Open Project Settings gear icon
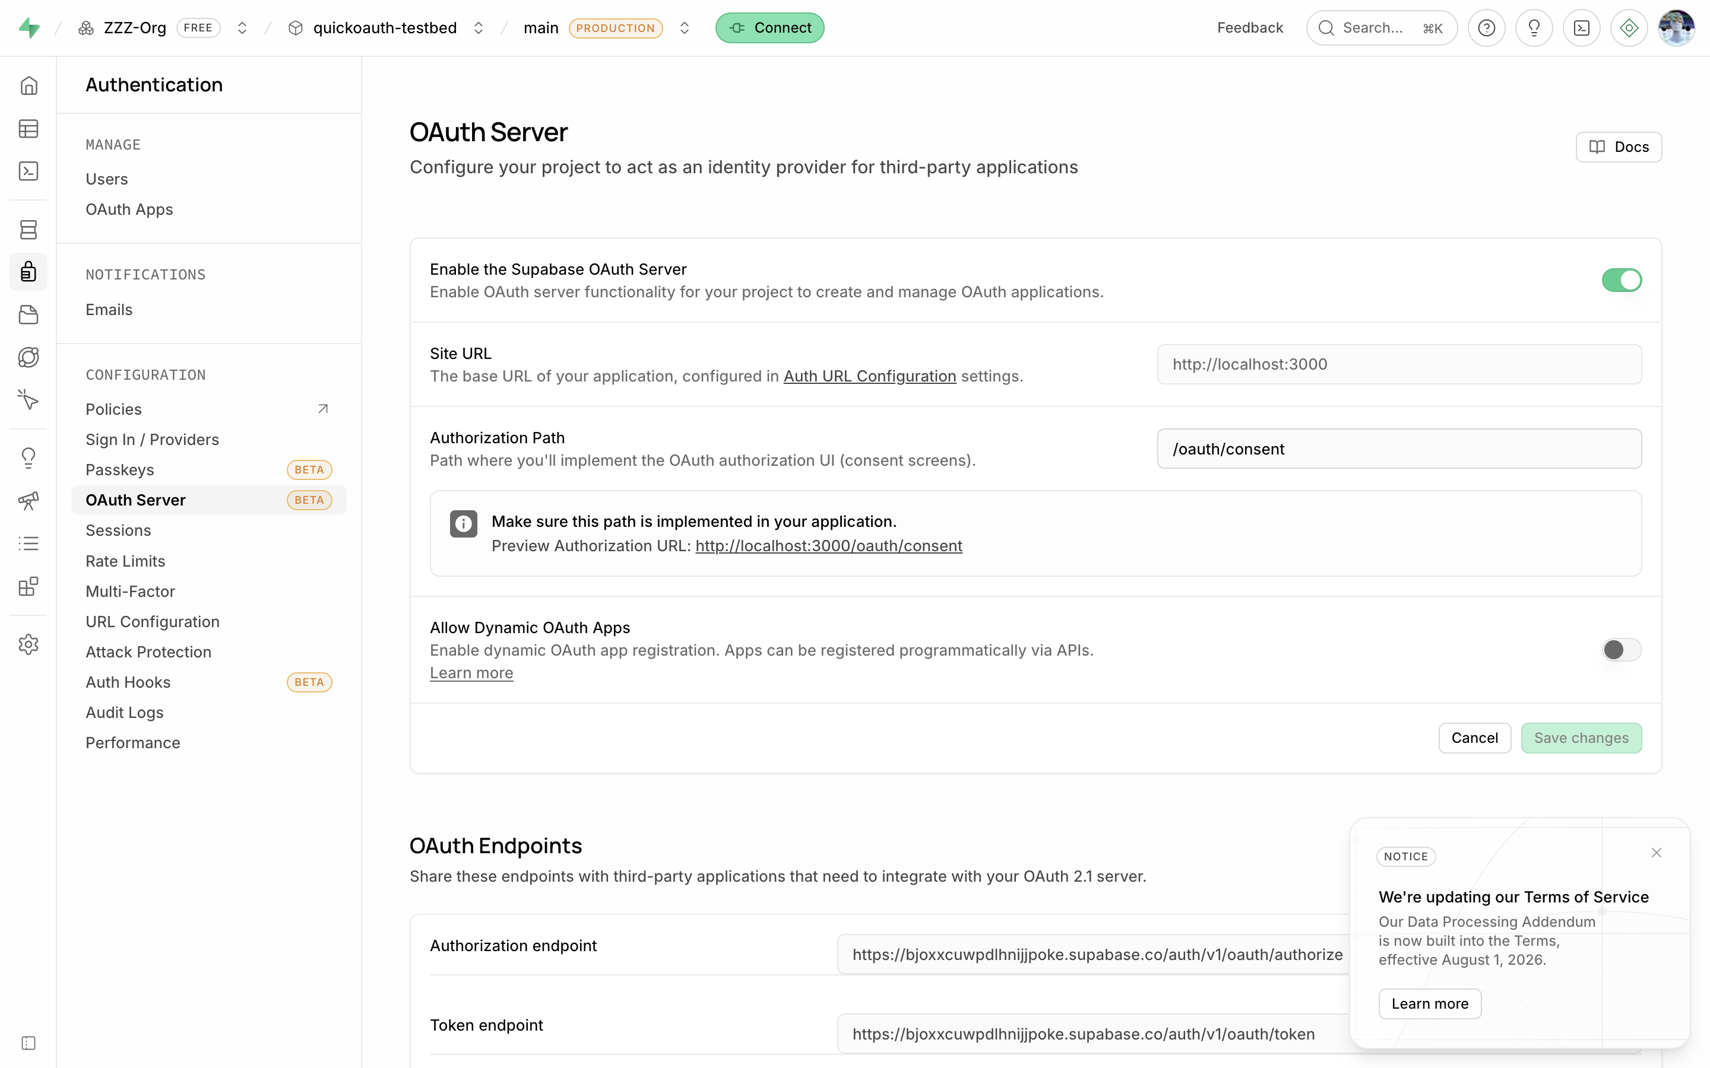The image size is (1710, 1068). tap(28, 644)
